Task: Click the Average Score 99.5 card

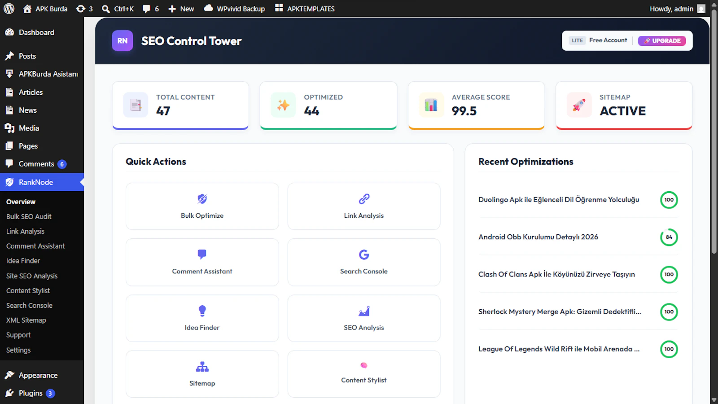Action: [476, 105]
